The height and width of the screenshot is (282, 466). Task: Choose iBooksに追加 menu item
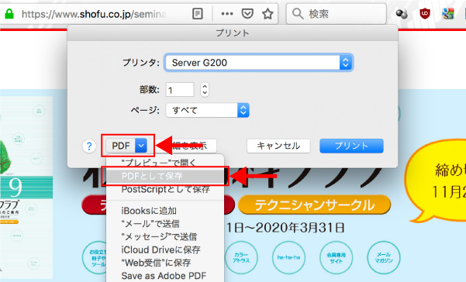[x=165, y=211]
